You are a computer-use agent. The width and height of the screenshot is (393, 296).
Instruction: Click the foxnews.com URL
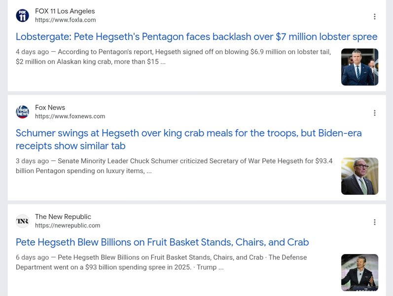point(70,116)
